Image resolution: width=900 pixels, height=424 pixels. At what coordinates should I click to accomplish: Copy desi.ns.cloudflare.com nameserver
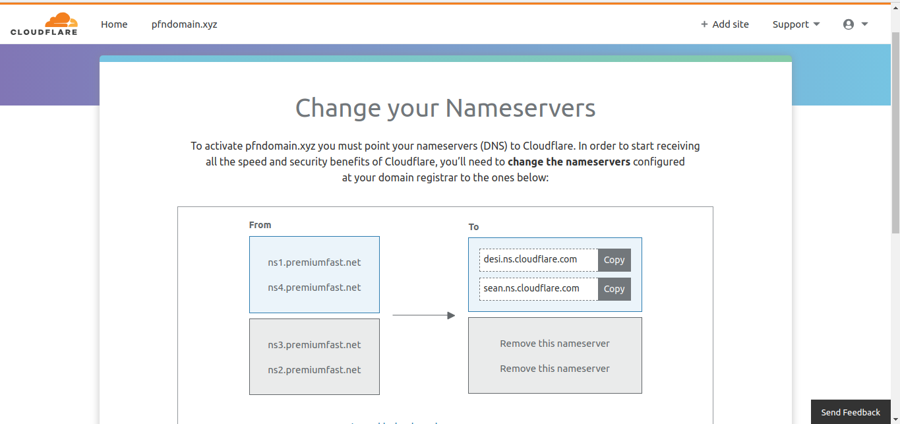[x=614, y=260]
